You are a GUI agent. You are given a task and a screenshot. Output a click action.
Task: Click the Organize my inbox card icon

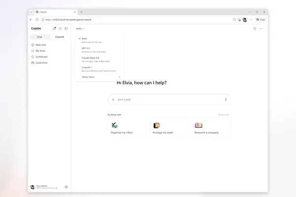tap(114, 125)
